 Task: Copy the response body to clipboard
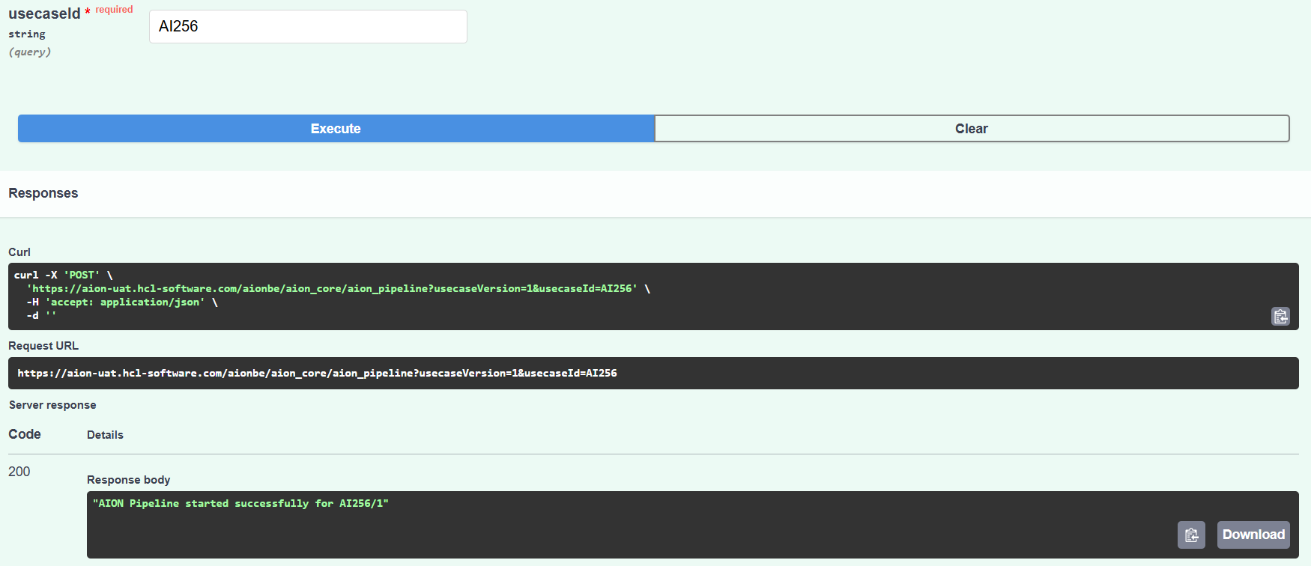[x=1191, y=535]
